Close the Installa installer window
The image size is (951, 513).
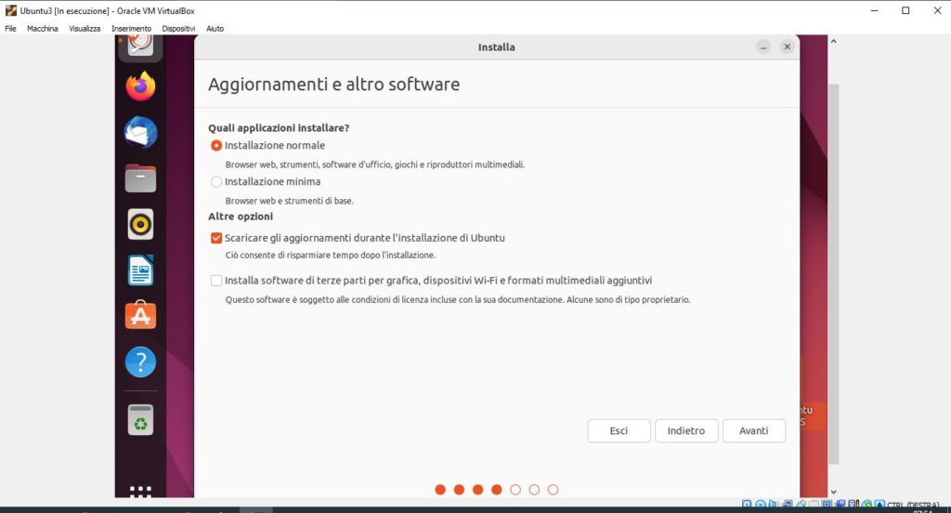[x=787, y=46]
